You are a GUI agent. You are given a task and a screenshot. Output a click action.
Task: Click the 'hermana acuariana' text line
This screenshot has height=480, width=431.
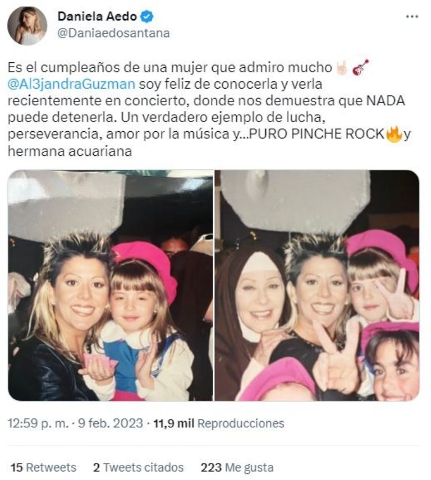click(x=70, y=151)
